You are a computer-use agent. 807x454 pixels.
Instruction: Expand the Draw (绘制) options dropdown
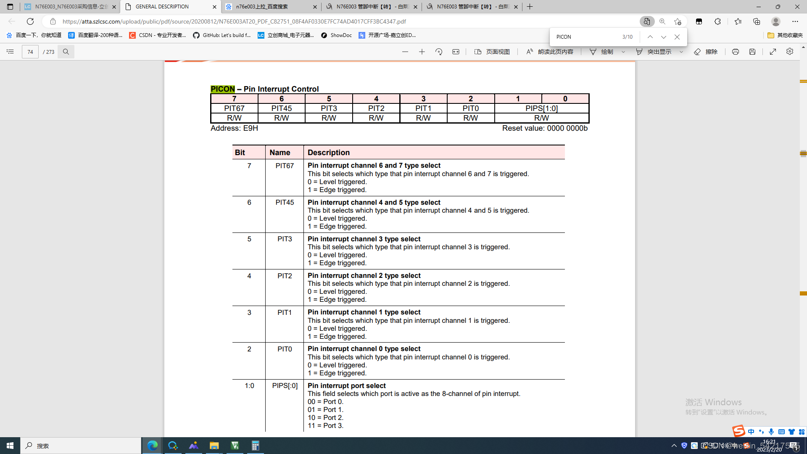click(623, 52)
